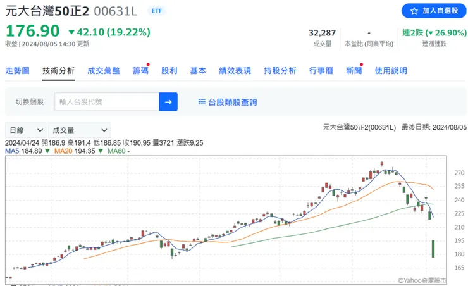468x286 pixels.
Task: Click the 165 price axis label
Action: pyautogui.click(x=459, y=268)
